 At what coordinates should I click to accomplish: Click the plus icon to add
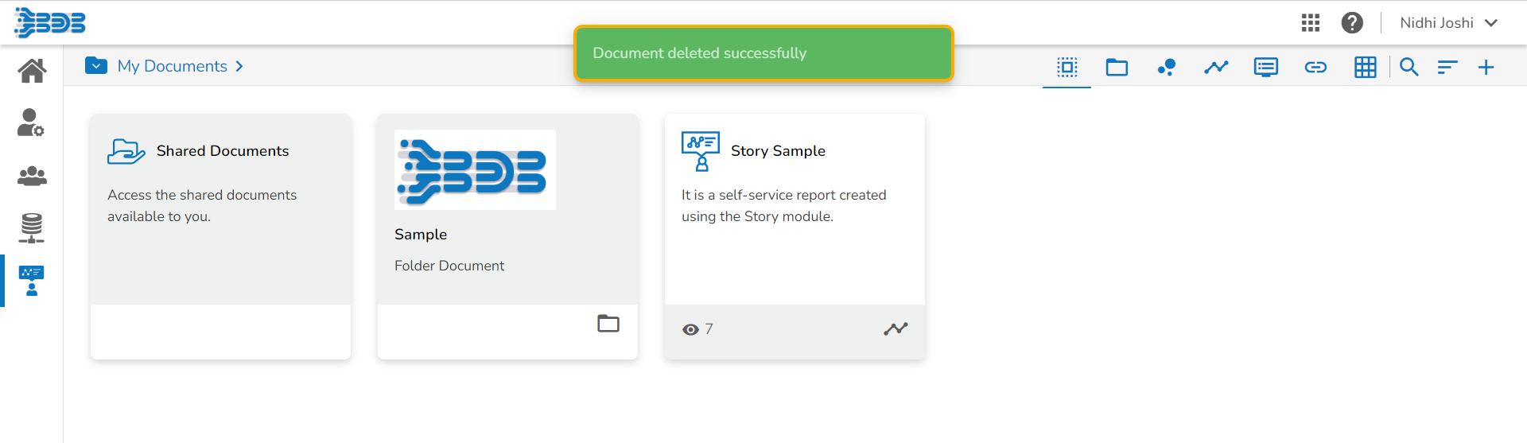click(1486, 67)
